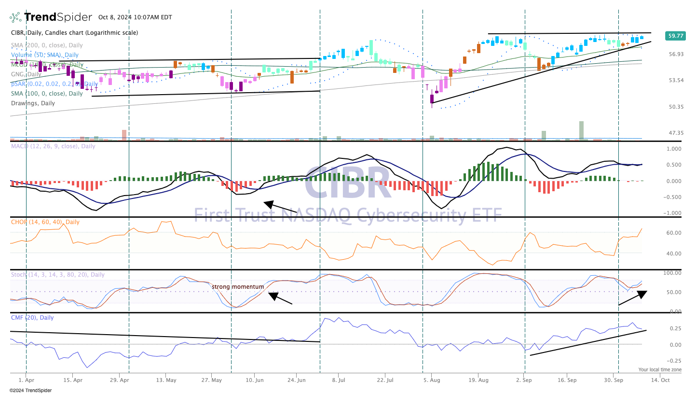
Task: Click the CMF (20), Daily panel label
Action: pyautogui.click(x=32, y=318)
